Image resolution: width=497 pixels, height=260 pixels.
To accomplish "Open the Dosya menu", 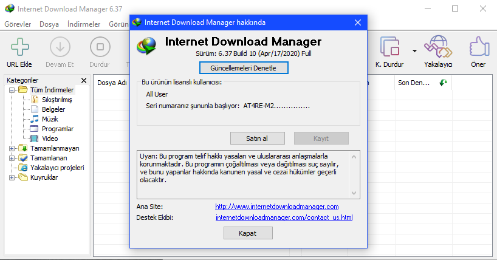I will [x=49, y=24].
